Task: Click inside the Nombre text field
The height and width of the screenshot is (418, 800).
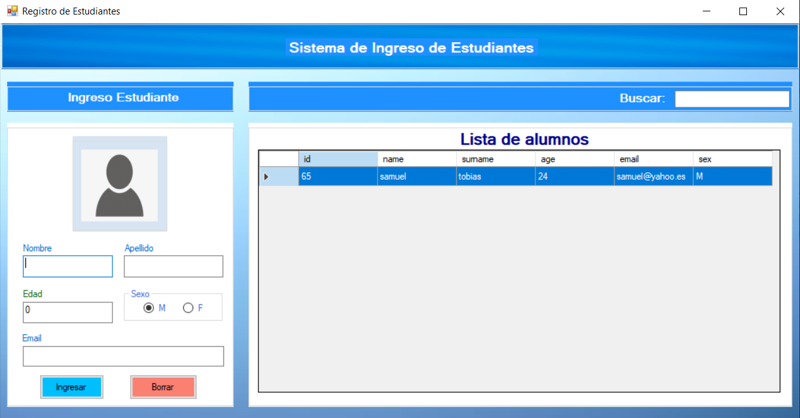Action: click(x=68, y=266)
